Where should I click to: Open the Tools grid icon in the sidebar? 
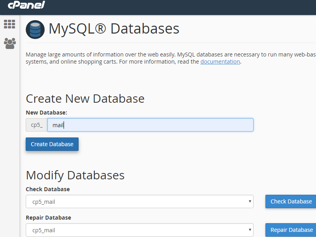pos(9,24)
